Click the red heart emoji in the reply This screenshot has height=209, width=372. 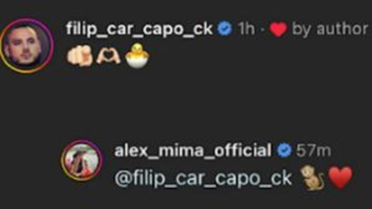[341, 178]
